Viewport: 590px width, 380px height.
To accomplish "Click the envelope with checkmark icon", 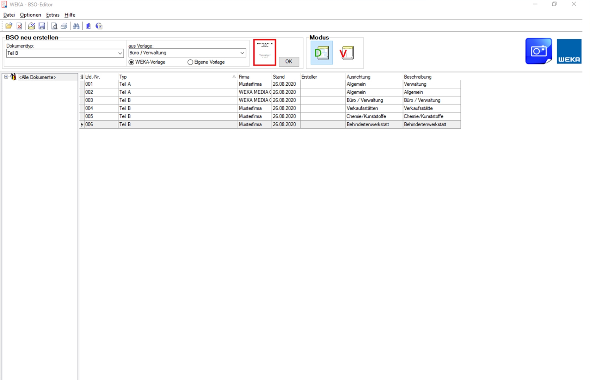I will click(31, 26).
